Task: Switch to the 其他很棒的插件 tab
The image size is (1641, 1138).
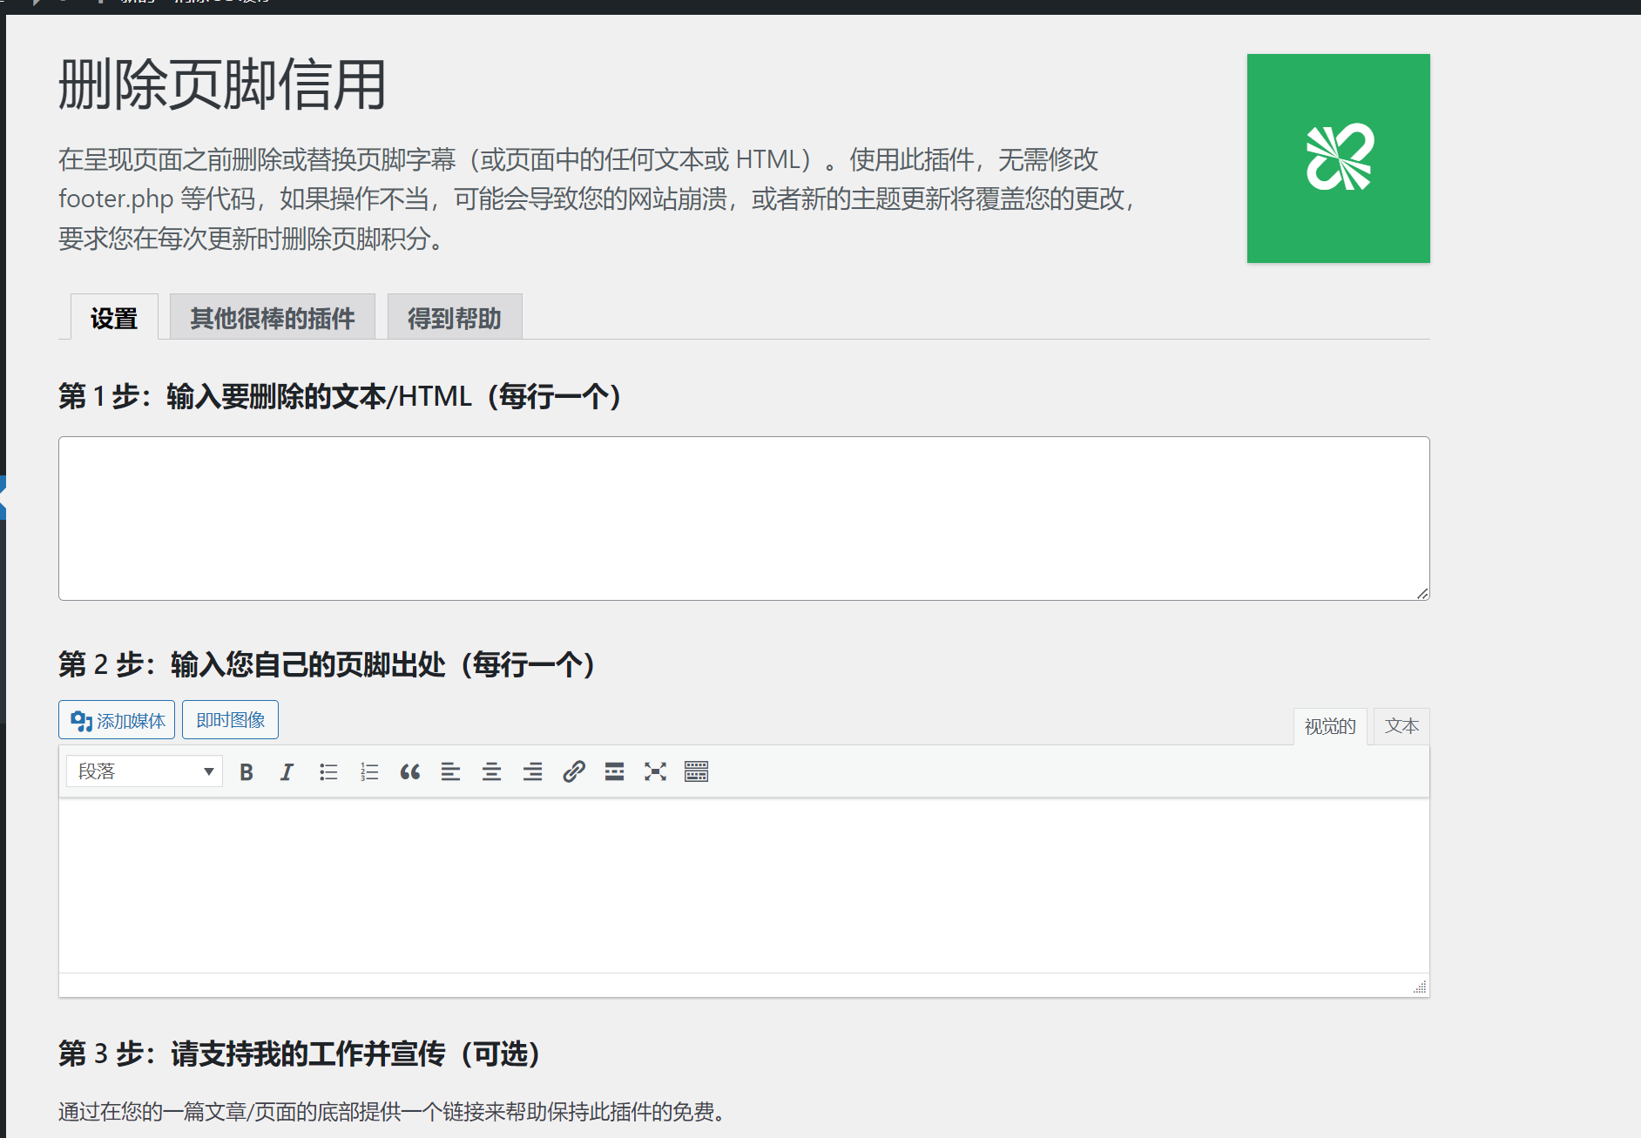Action: [272, 318]
